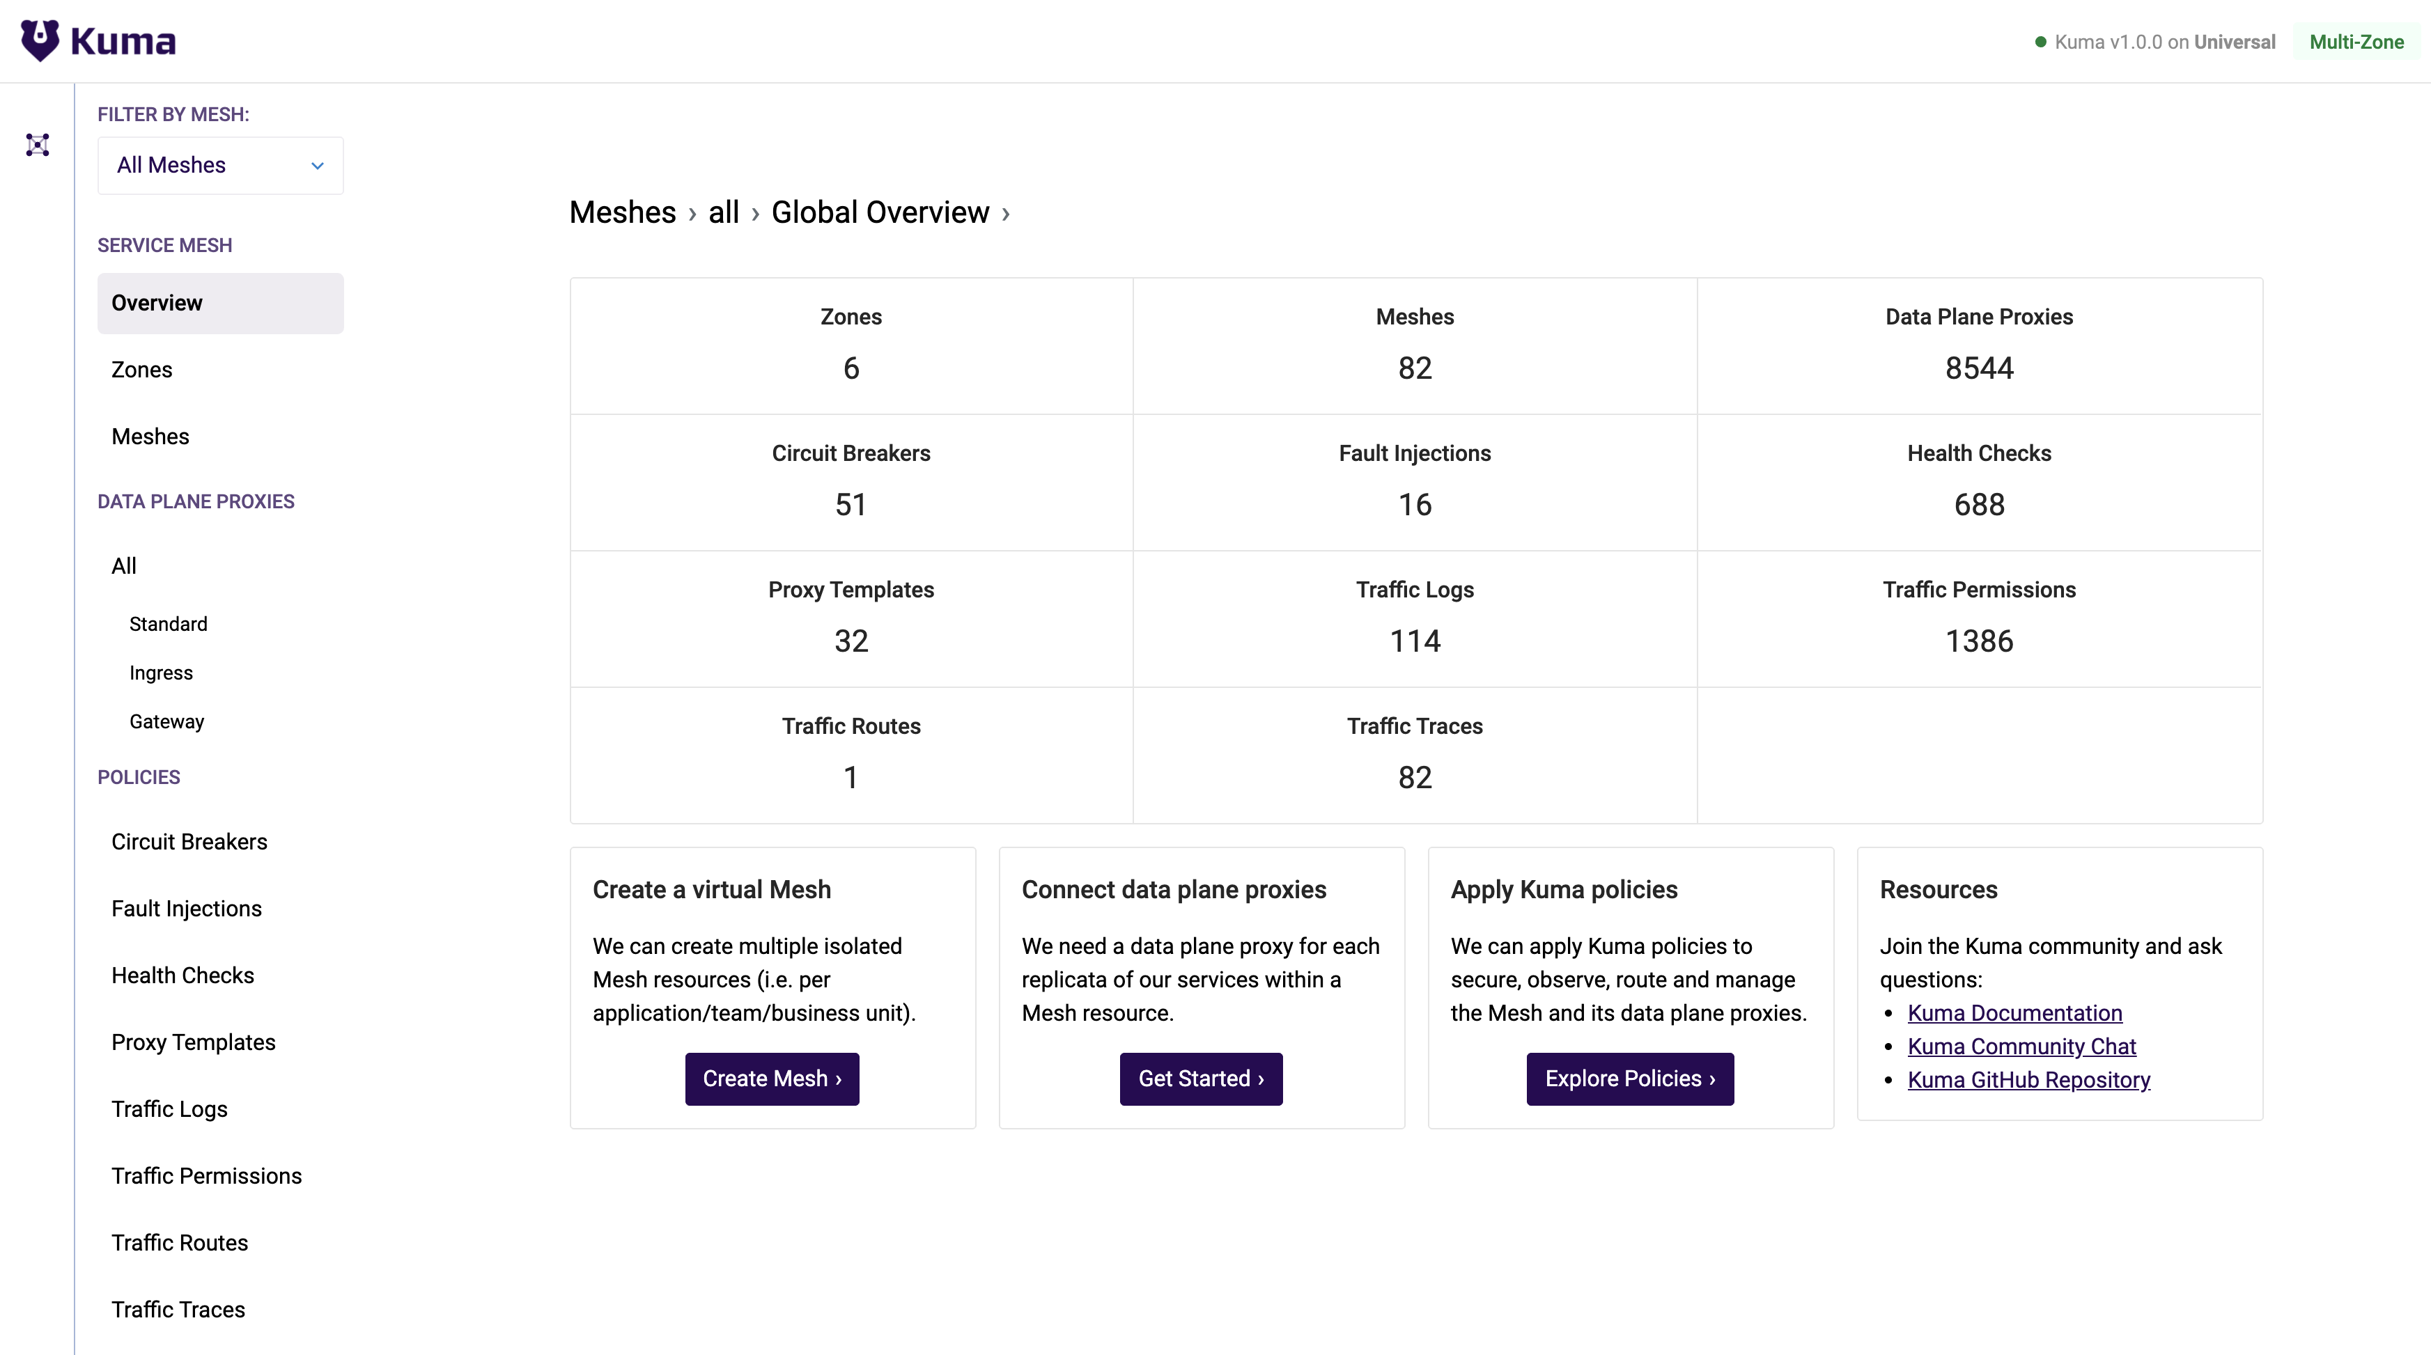
Task: Open the All Meshes filter dropdown
Action: 220,165
